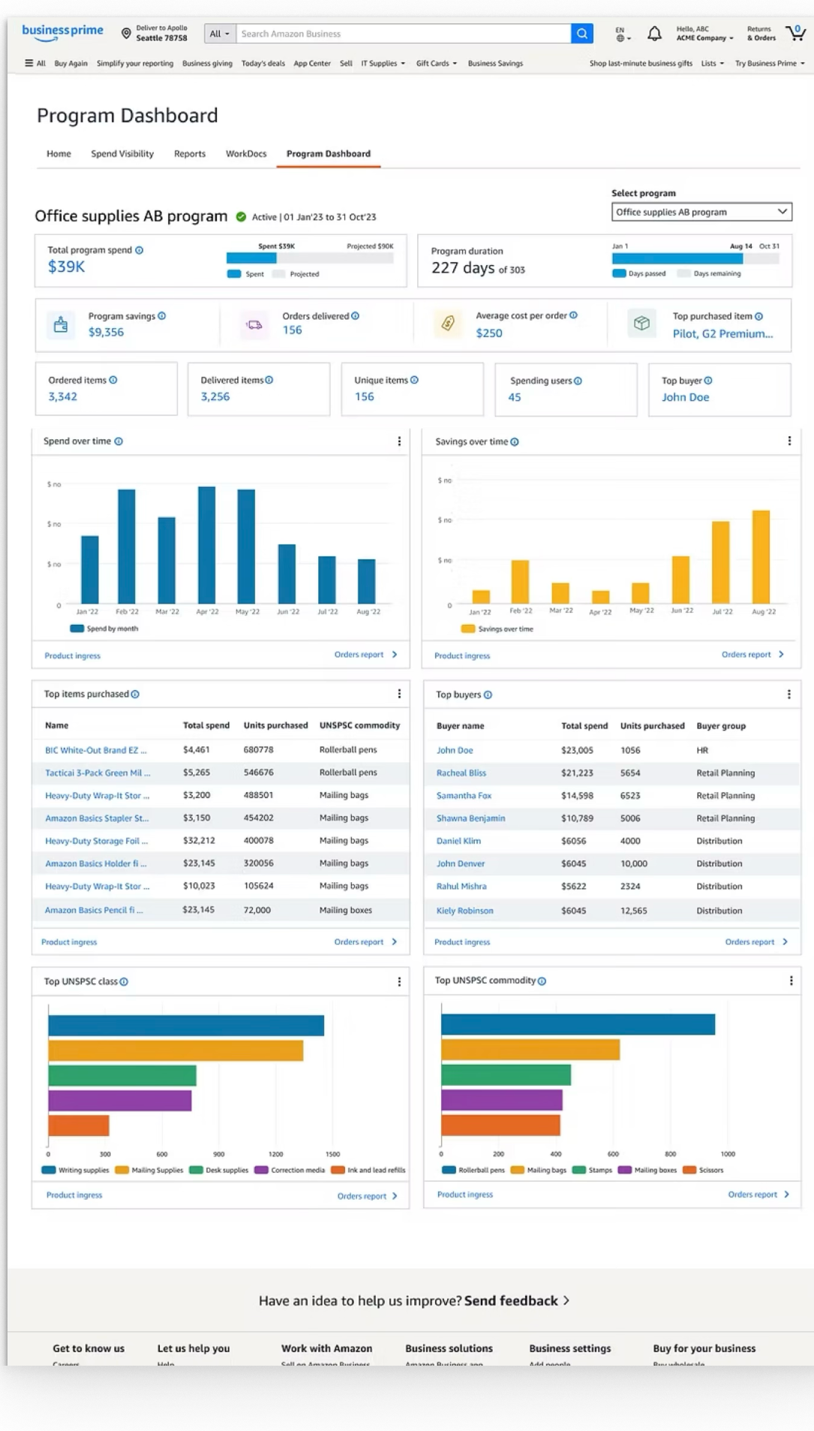Click Shop last-minute business gifts

pyautogui.click(x=641, y=63)
